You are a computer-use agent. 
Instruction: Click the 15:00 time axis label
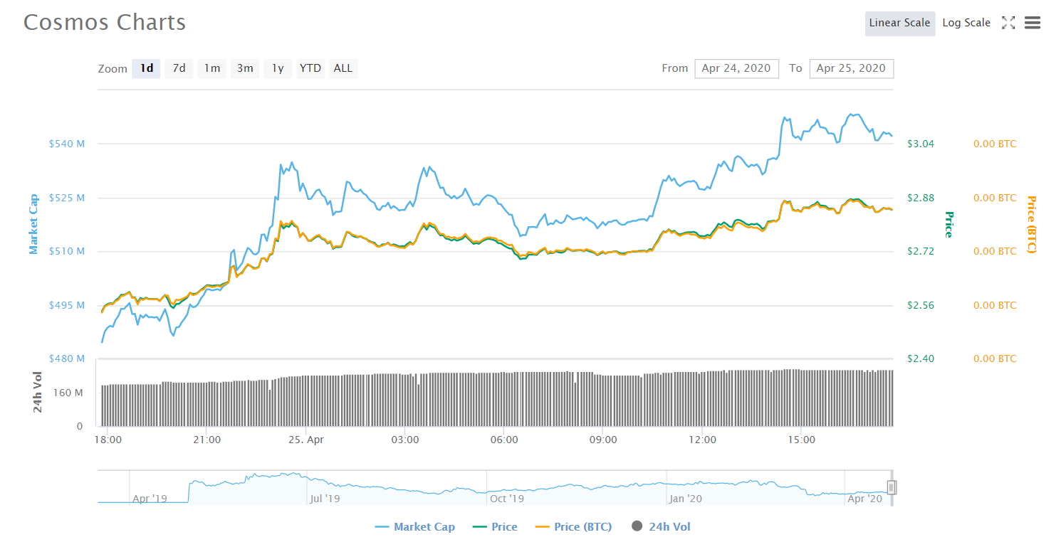click(x=801, y=440)
